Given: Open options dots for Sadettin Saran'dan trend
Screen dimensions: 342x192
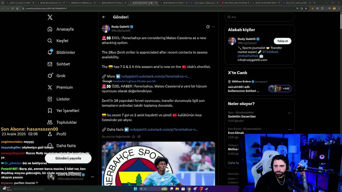Looking at the screenshot, I should coord(289,113).
